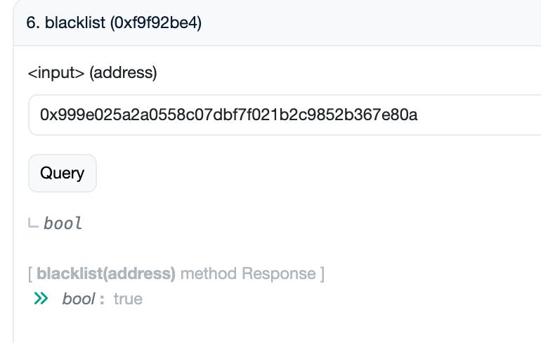541x343 pixels.
Task: Click the corner arrow icon before bool
Action: point(33,224)
